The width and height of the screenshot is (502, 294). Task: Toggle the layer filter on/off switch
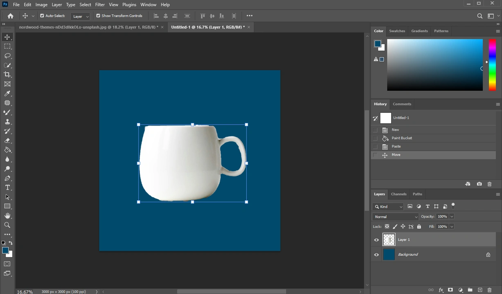coord(453,205)
